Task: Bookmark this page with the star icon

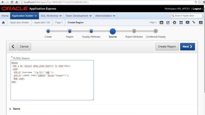Action: [x=199, y=2]
